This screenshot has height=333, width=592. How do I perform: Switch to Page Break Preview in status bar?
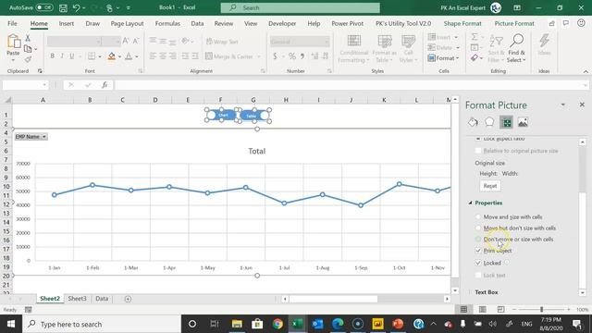coord(500,309)
